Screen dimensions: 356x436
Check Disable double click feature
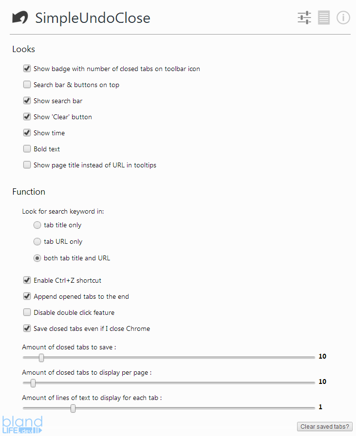pyautogui.click(x=27, y=312)
